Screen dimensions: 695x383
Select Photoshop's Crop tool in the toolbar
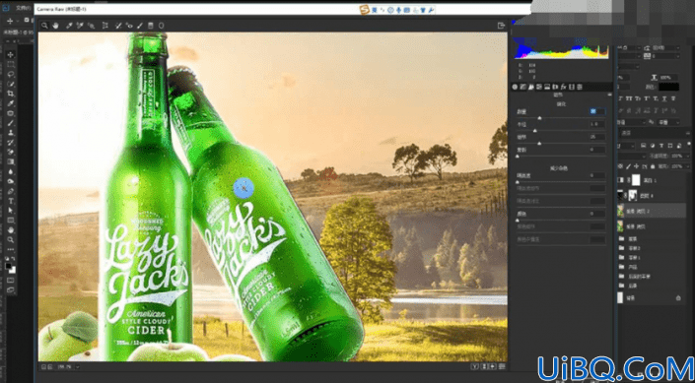pyautogui.click(x=11, y=94)
